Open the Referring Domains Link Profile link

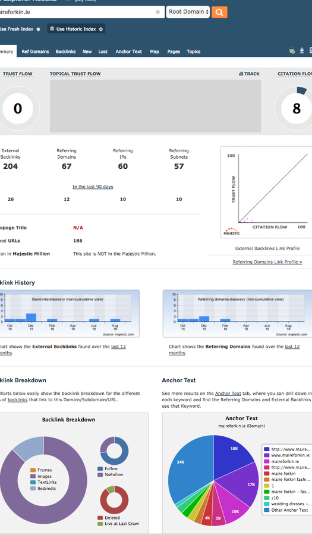267,262
